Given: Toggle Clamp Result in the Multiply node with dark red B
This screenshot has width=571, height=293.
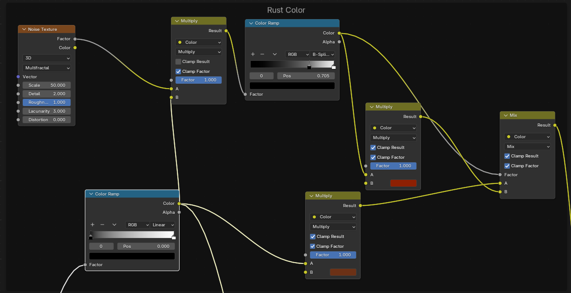Looking at the screenshot, I should (x=374, y=148).
